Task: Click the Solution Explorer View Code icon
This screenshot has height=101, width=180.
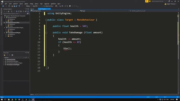Action: tap(24, 11)
